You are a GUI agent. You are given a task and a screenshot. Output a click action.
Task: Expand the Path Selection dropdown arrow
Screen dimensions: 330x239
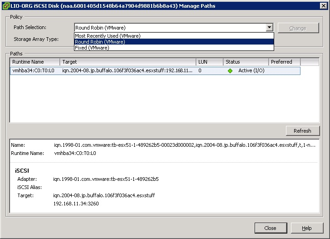pos(270,28)
